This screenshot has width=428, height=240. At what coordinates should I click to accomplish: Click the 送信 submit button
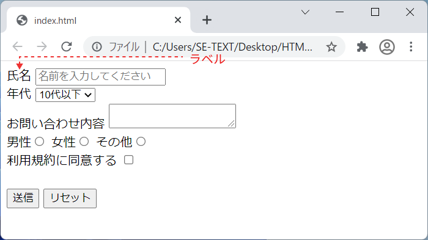(23, 198)
